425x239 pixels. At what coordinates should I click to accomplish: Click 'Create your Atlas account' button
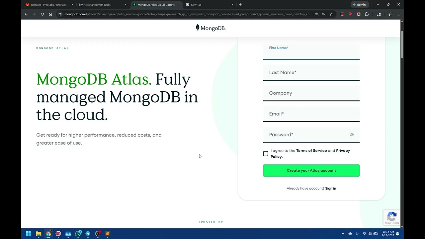pos(311,171)
